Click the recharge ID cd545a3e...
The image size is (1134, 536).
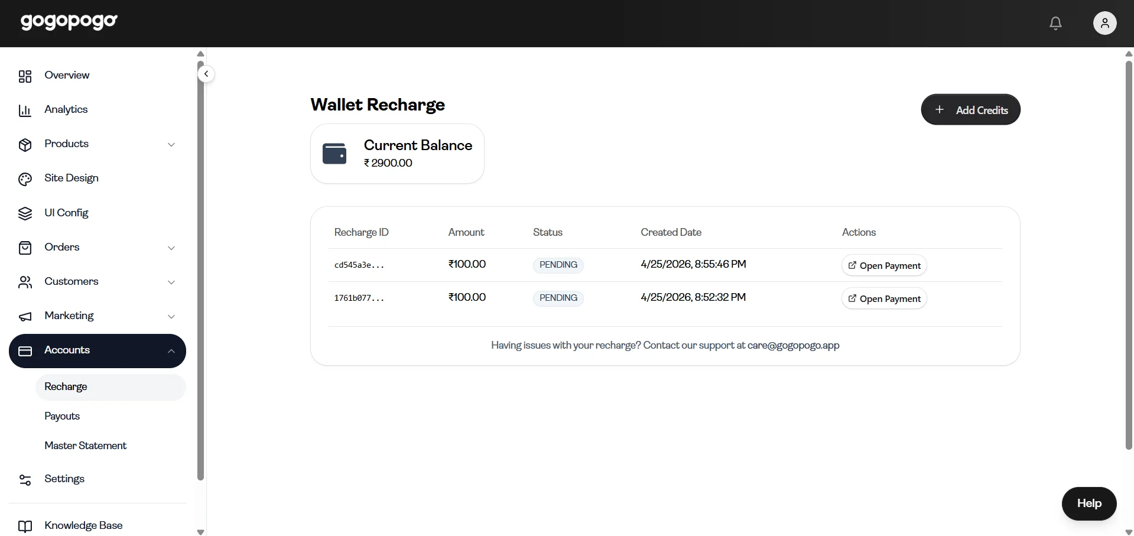pyautogui.click(x=359, y=265)
